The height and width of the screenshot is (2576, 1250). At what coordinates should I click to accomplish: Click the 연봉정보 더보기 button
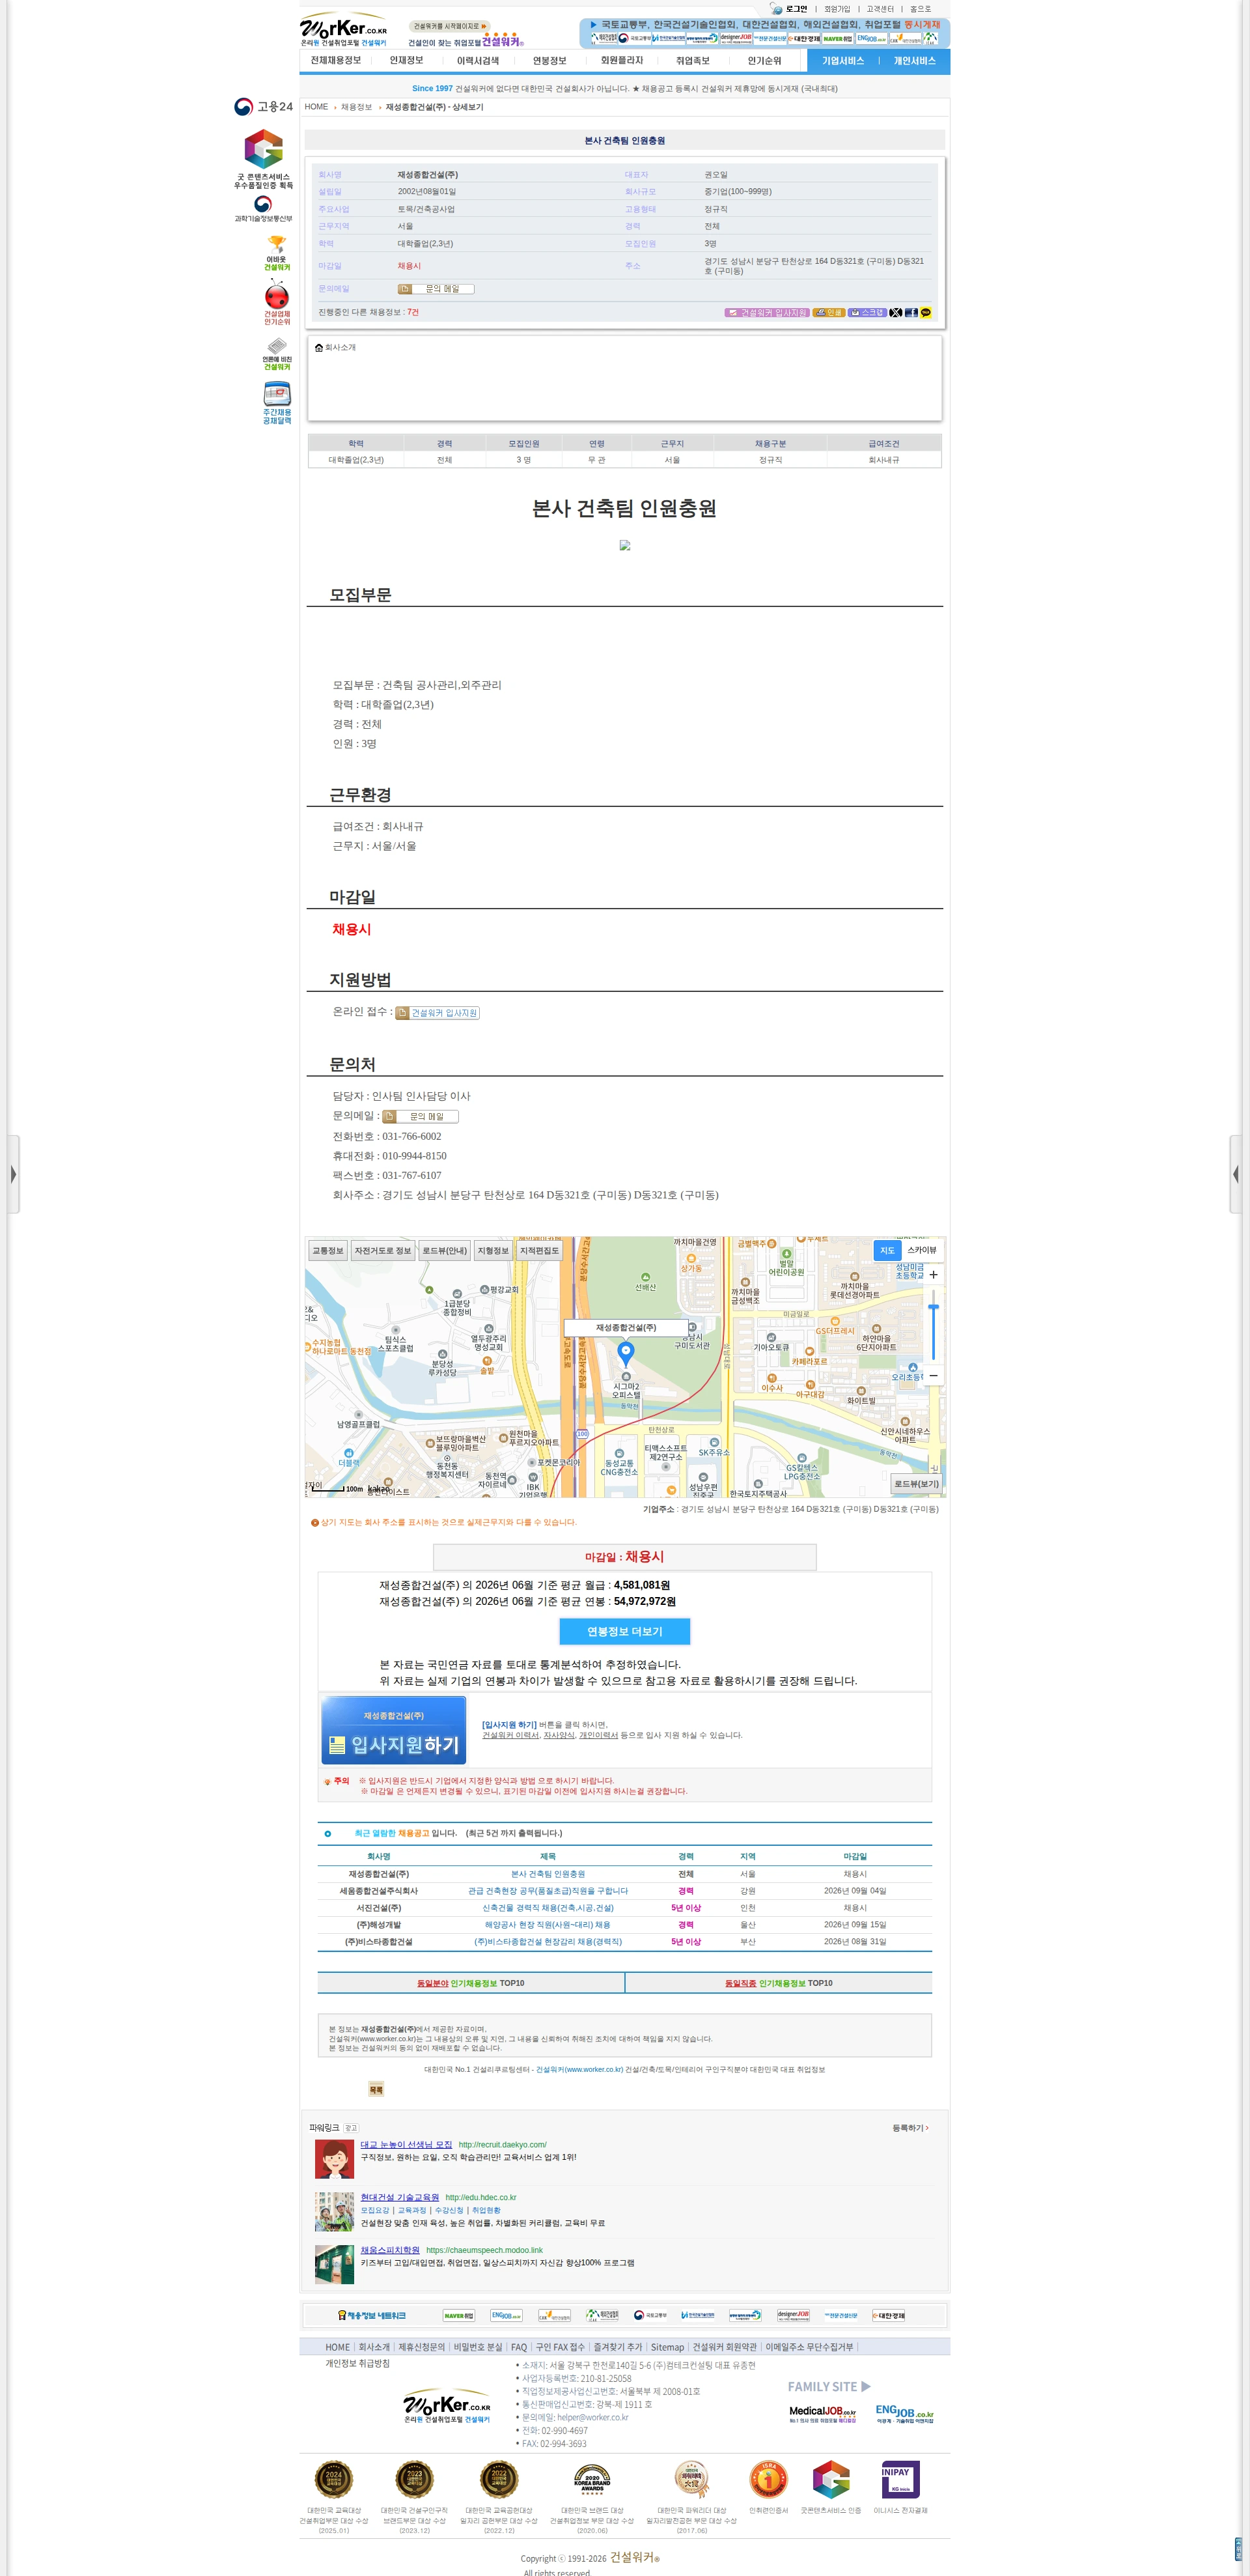[x=624, y=1632]
